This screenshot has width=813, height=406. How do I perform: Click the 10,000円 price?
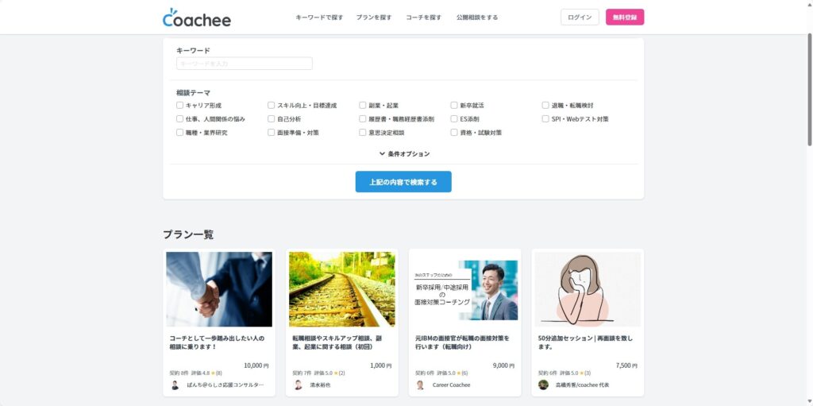click(x=256, y=365)
